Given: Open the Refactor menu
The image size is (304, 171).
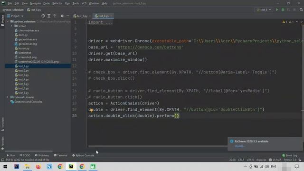Looking at the screenshot, I should pos(57,3).
